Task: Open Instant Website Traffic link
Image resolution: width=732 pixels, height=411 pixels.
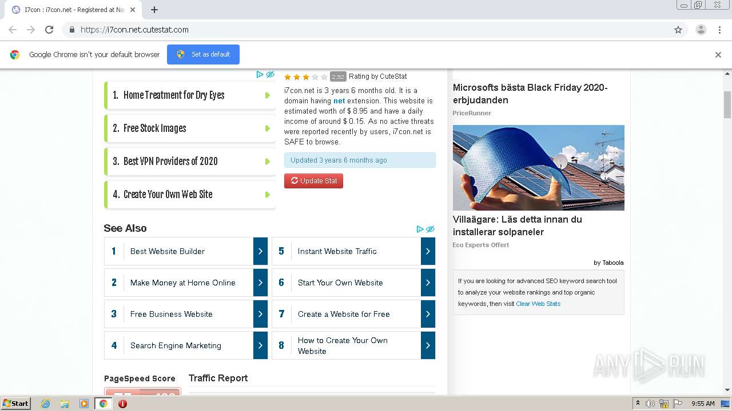Action: [337, 251]
